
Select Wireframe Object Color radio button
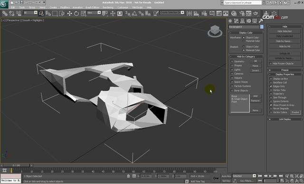244,37
